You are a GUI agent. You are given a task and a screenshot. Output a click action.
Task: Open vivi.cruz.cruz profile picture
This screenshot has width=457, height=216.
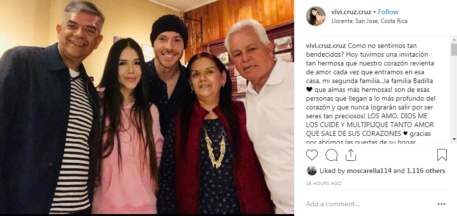pyautogui.click(x=316, y=16)
